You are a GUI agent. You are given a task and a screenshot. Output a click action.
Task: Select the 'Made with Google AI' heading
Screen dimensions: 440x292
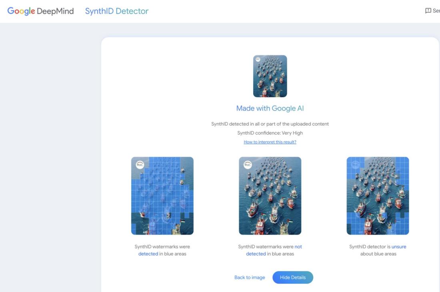coord(270,108)
